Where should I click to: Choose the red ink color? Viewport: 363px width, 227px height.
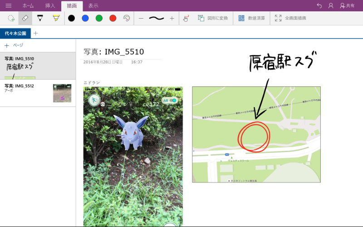tap(113, 18)
